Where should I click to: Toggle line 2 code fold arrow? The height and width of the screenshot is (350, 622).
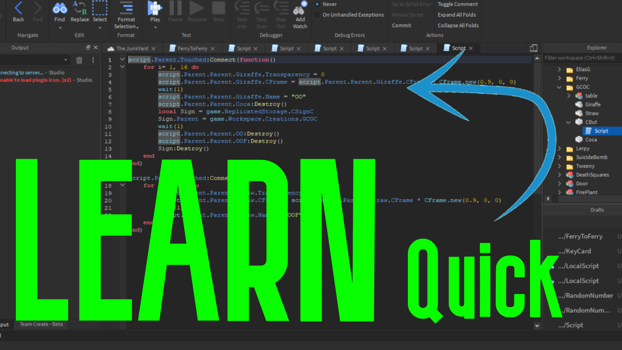[122, 66]
